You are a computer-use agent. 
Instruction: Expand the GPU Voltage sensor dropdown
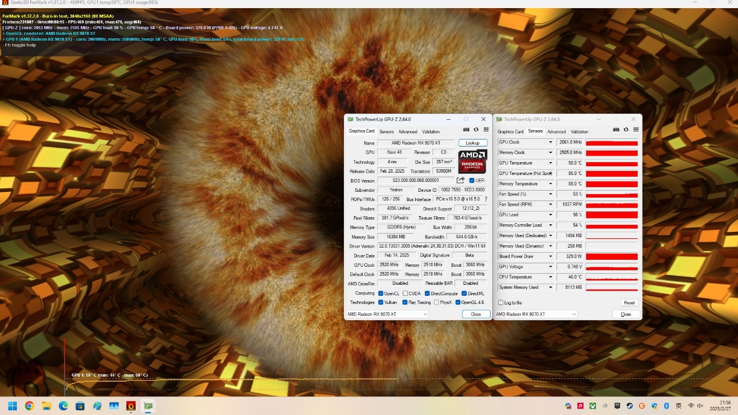coord(551,267)
